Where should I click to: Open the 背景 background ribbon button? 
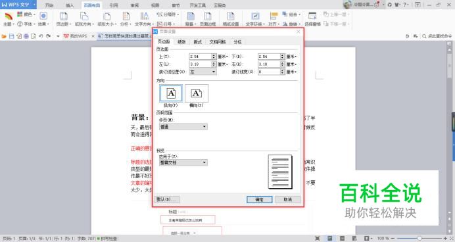click(191, 19)
